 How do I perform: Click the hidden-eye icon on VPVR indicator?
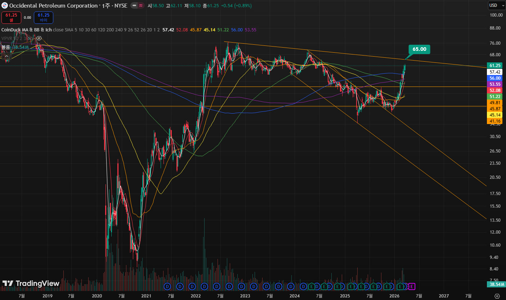click(39, 38)
